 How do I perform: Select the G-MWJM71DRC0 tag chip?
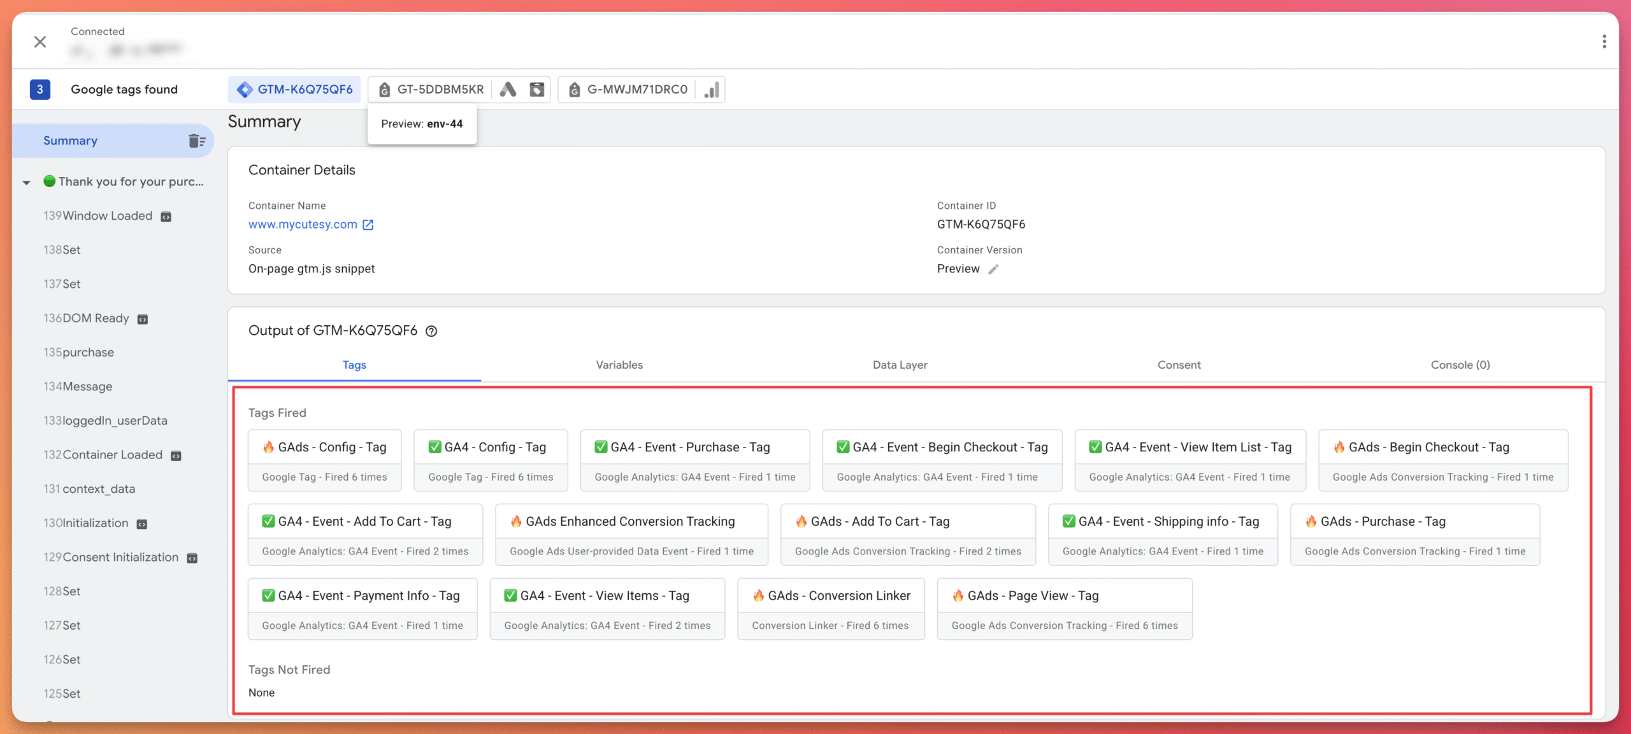[628, 90]
